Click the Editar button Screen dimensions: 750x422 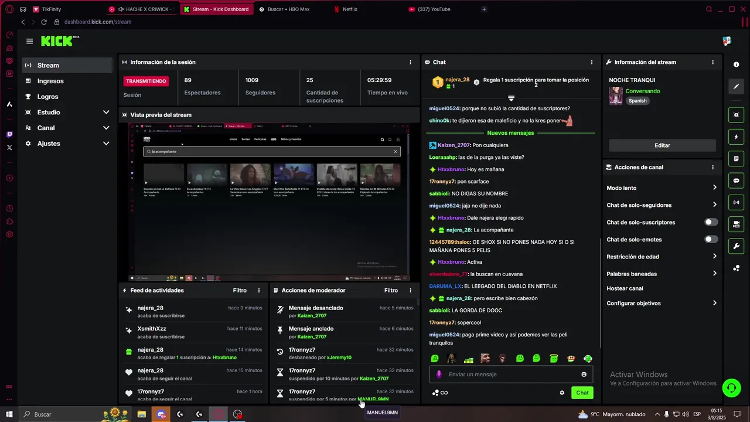point(662,145)
